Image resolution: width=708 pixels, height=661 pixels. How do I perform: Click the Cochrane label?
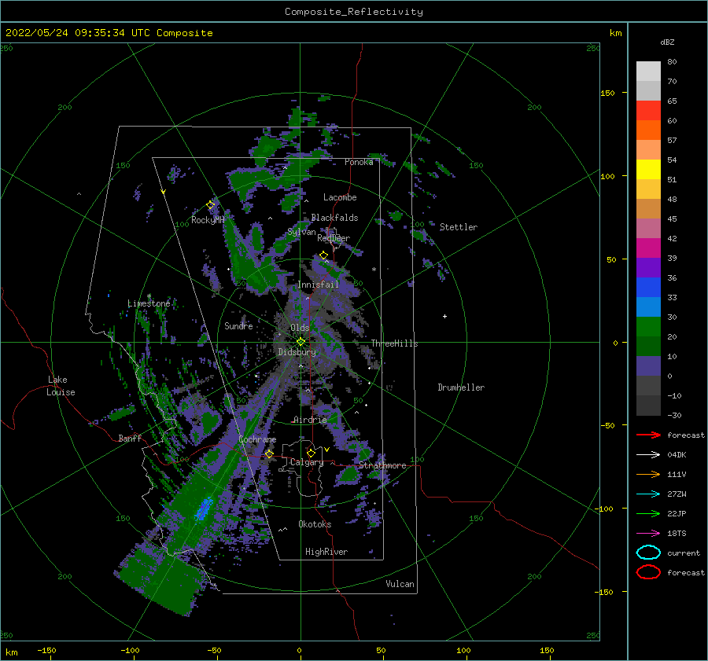click(257, 439)
